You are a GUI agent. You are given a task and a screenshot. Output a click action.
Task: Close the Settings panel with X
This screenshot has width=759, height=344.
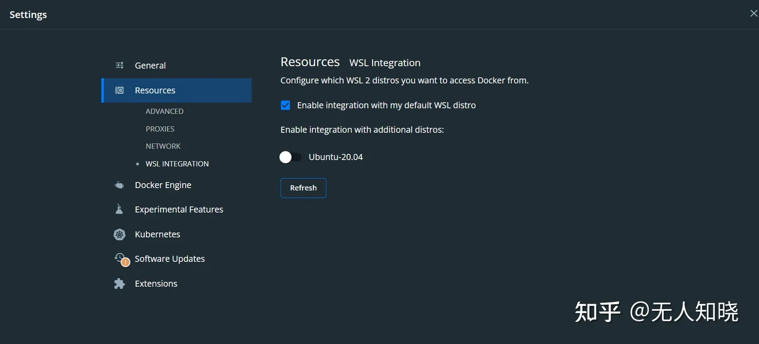click(754, 14)
